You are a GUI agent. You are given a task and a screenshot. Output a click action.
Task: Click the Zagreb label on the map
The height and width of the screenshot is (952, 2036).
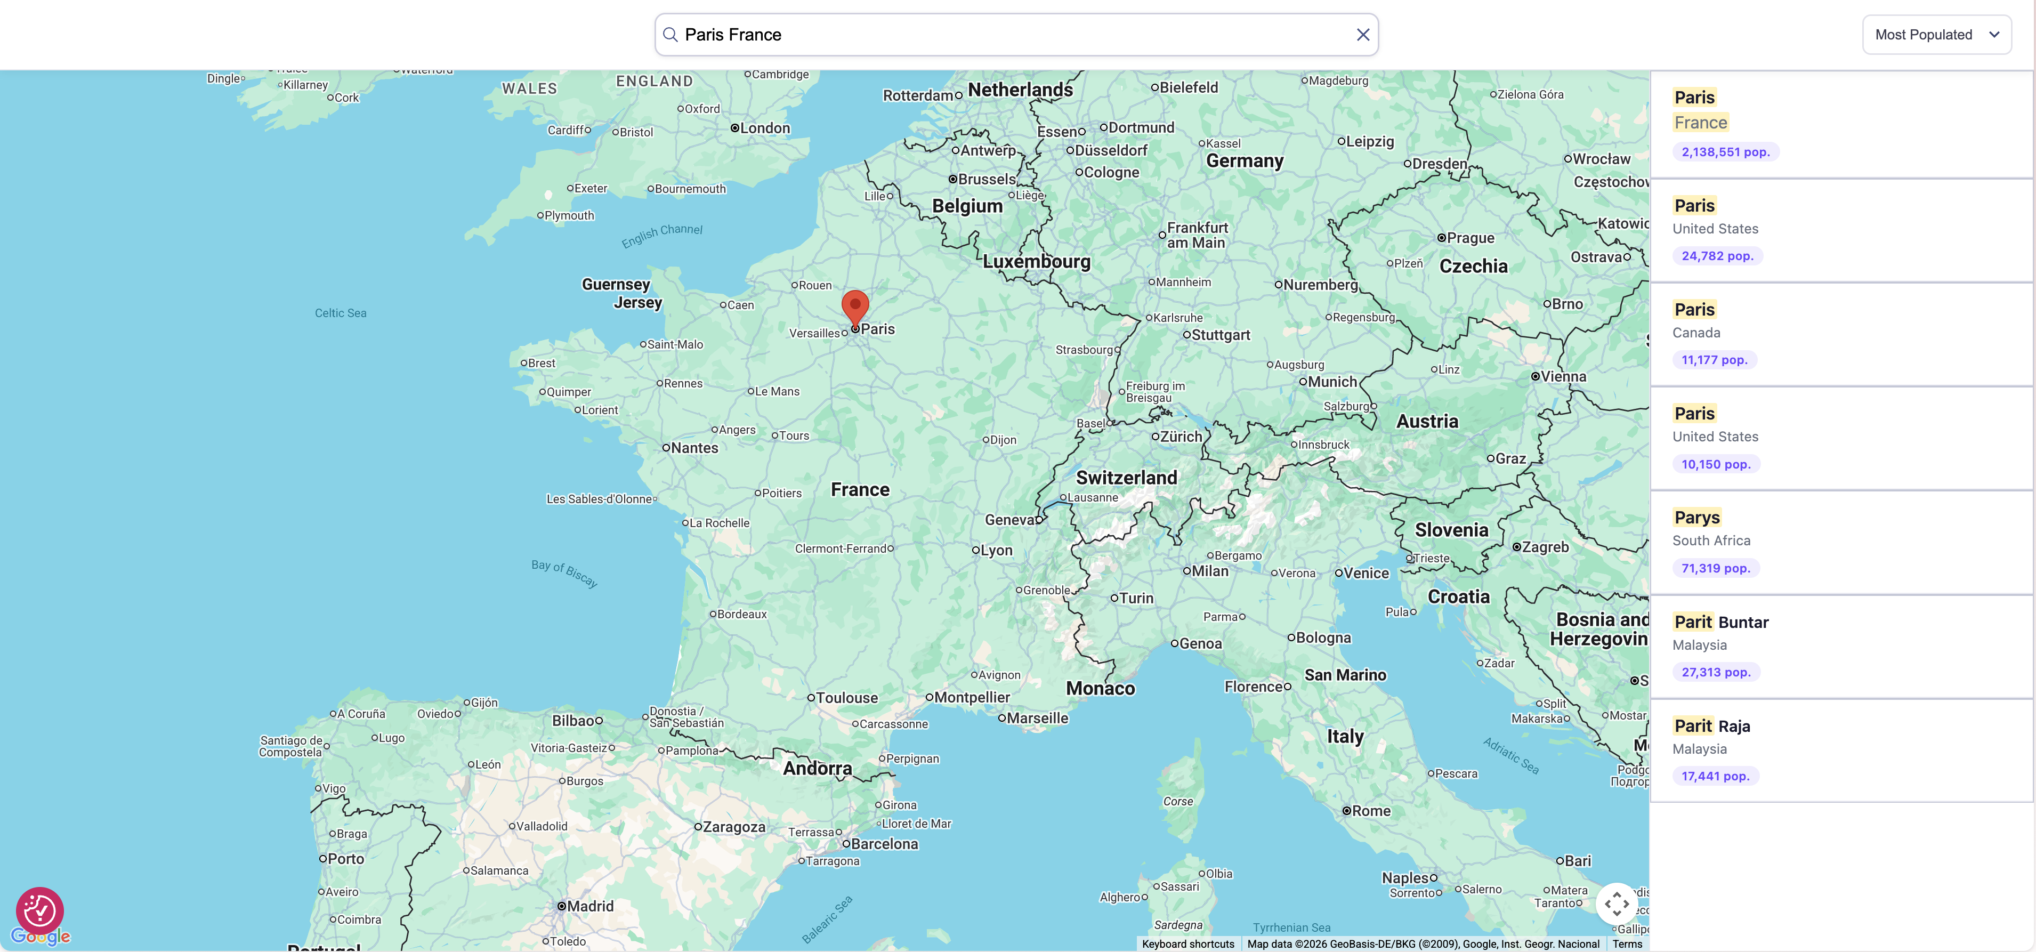1545,547
